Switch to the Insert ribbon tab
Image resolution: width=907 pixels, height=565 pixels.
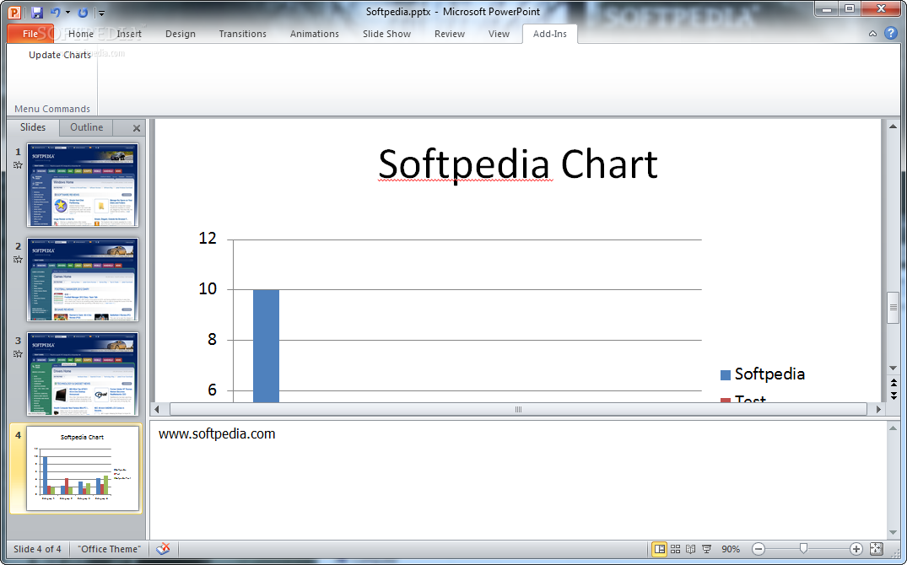[x=129, y=34]
